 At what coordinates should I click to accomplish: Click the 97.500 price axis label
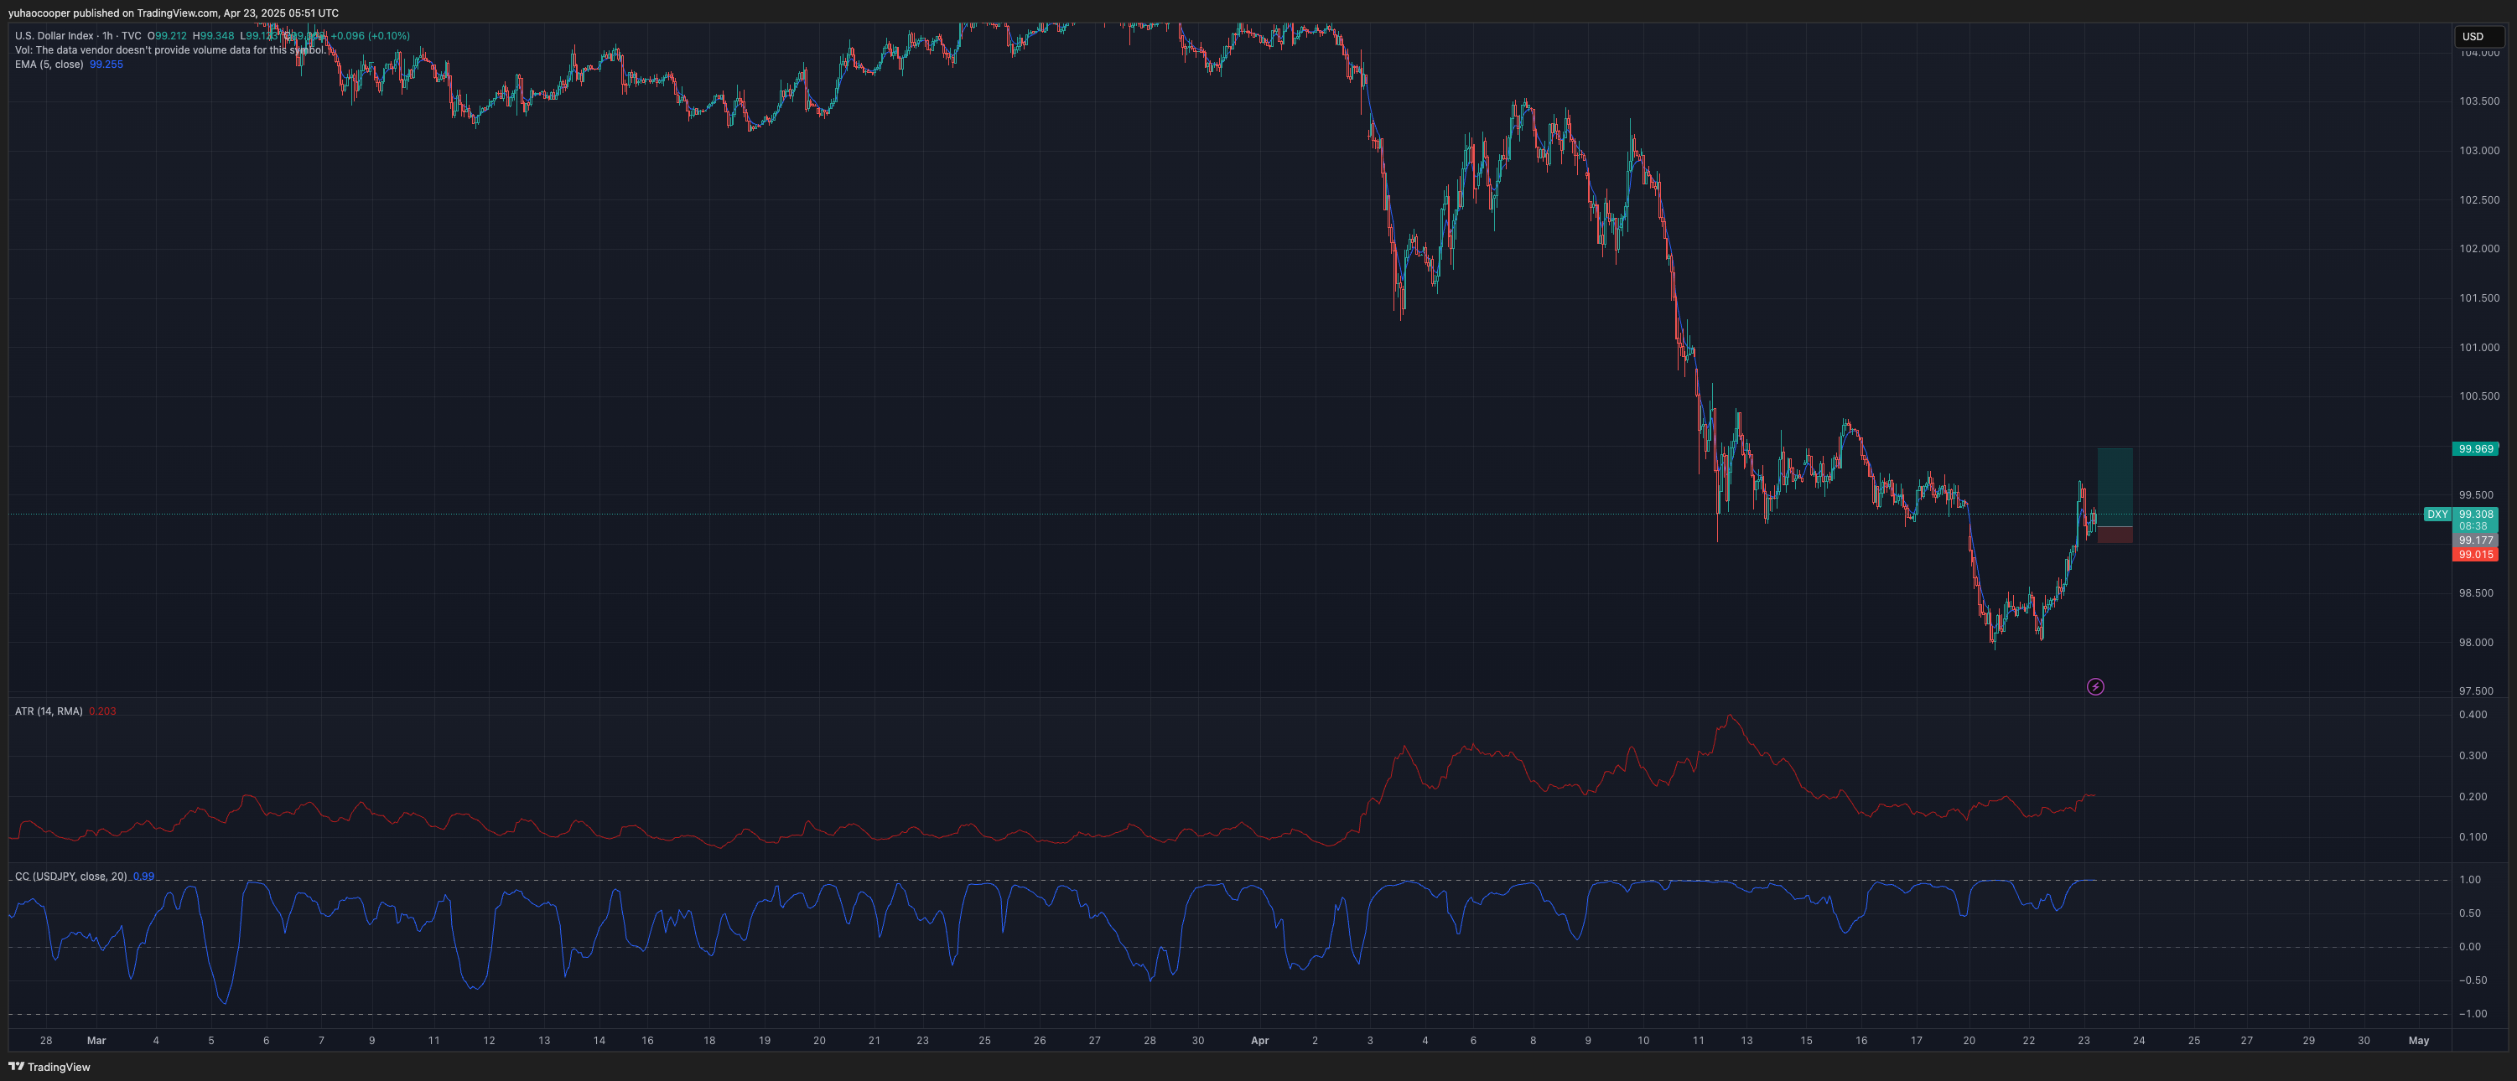(x=2476, y=691)
